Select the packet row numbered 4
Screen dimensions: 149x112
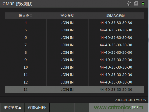tap(74, 23)
